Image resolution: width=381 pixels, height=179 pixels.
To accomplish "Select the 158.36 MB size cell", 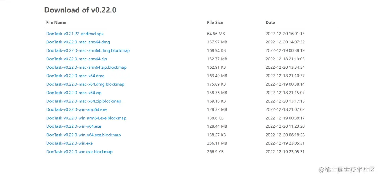I will coord(217,93).
